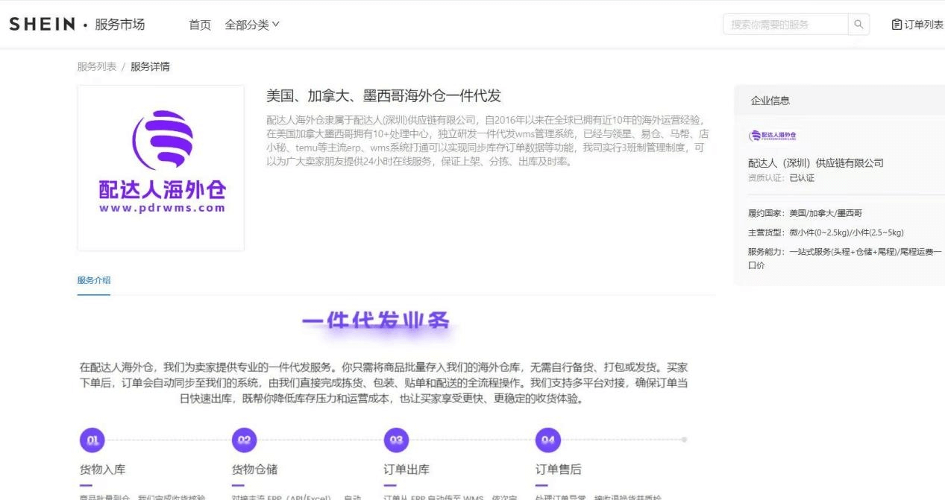This screenshot has height=500, width=945.
Task: Click the 配达人海外仓 product logo image
Action: coord(161,168)
